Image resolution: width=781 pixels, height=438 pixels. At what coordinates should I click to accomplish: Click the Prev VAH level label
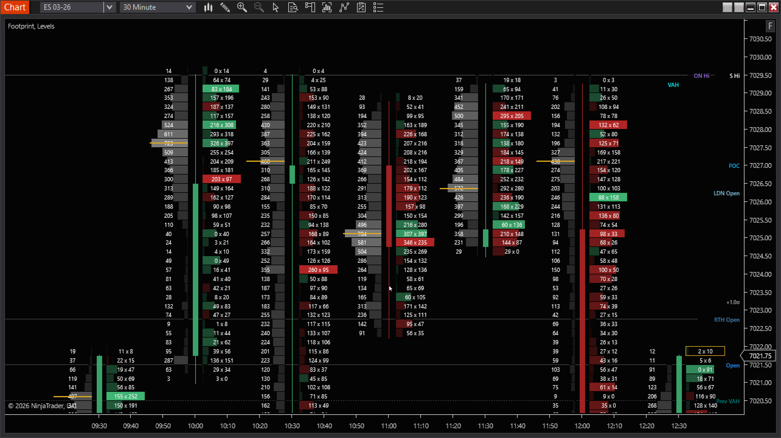(x=728, y=401)
